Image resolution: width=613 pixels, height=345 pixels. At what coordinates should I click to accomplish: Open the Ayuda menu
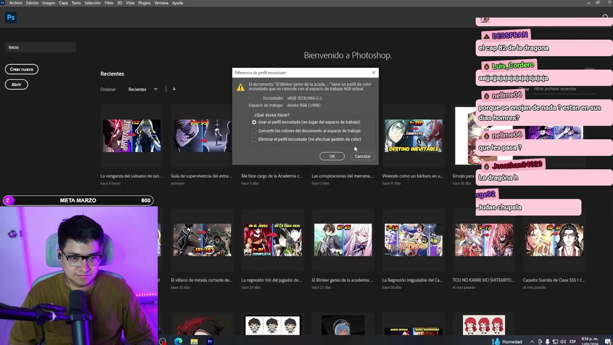pos(177,3)
